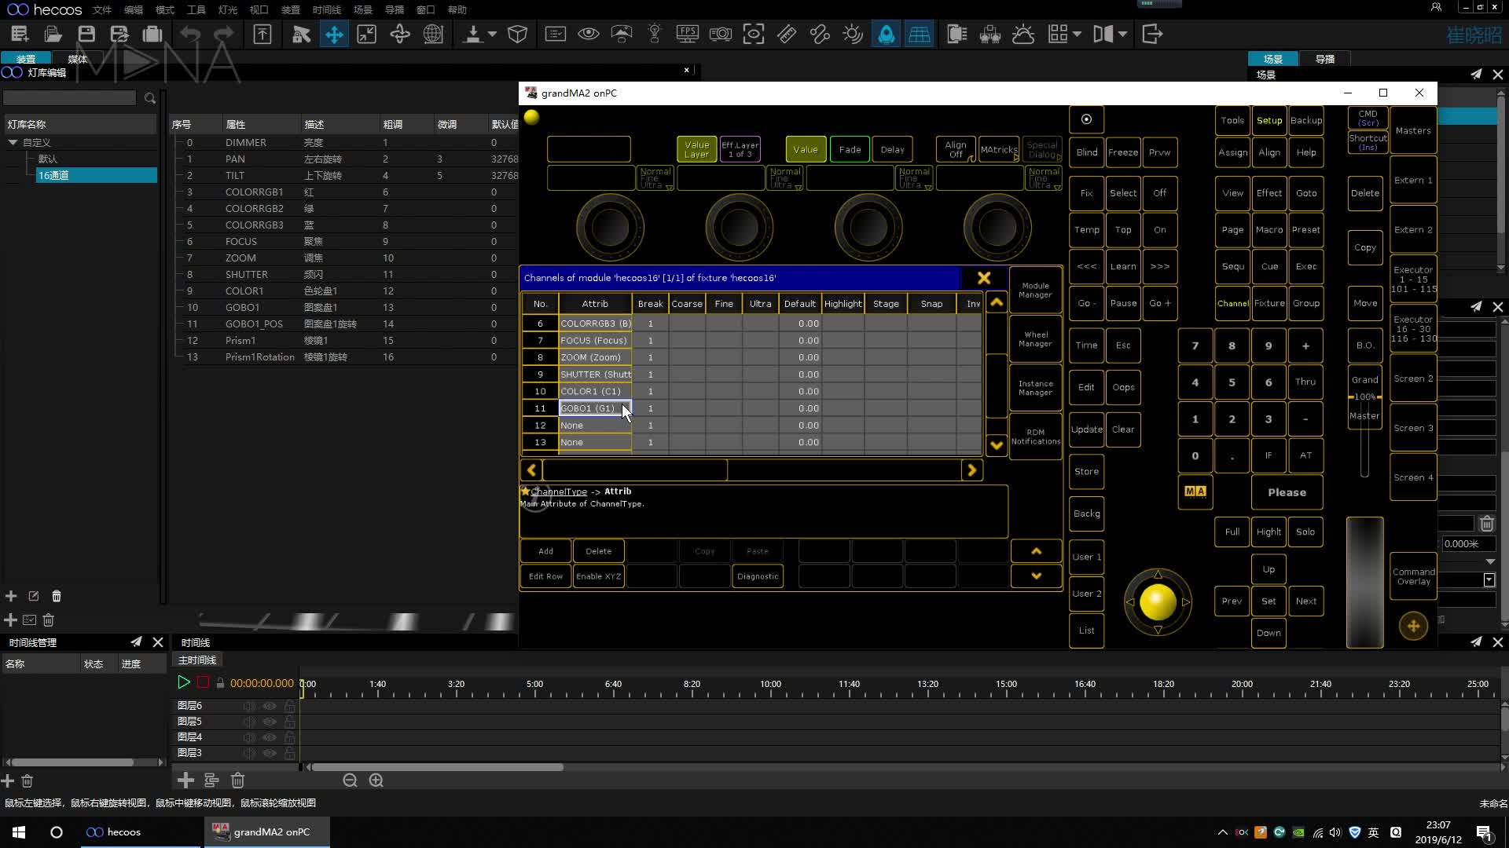Click the Please button on grandMA2
The image size is (1509, 848).
1287,492
